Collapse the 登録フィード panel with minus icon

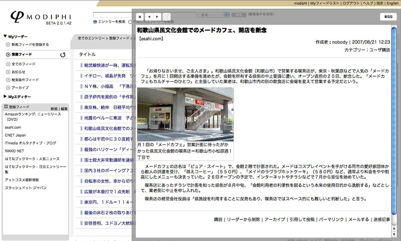point(6,107)
